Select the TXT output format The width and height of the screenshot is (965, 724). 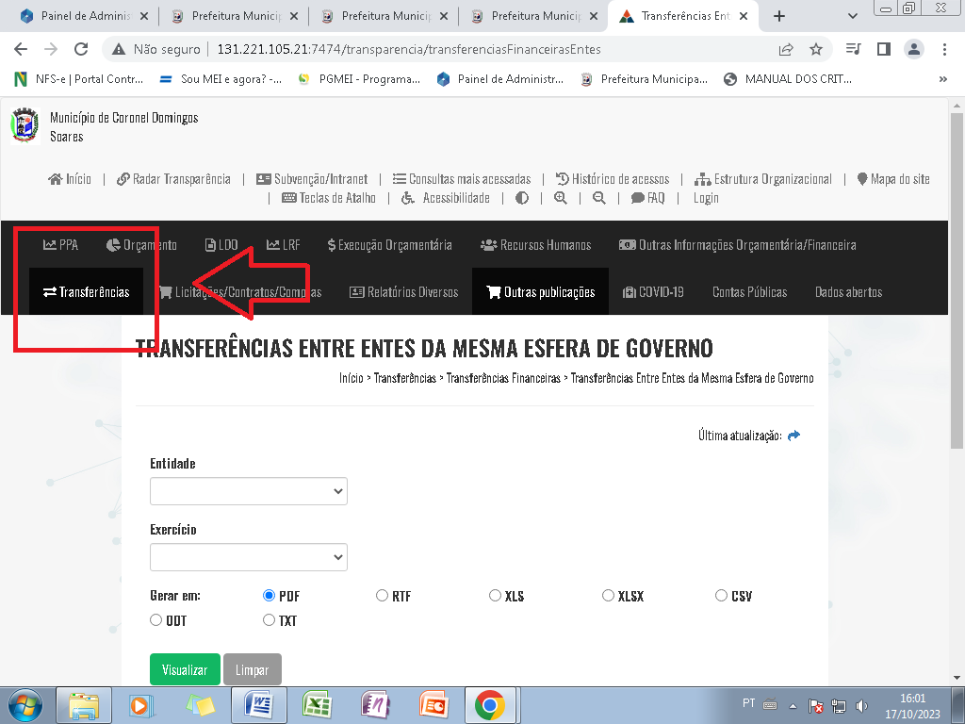click(269, 620)
